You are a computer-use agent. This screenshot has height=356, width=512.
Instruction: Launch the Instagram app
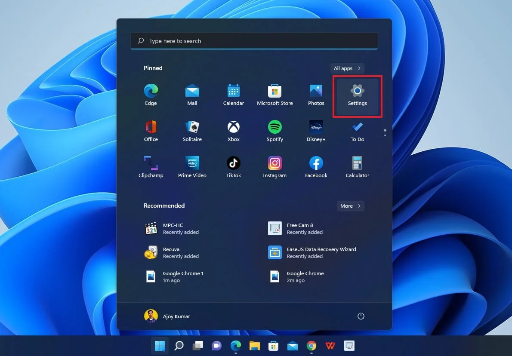click(275, 167)
